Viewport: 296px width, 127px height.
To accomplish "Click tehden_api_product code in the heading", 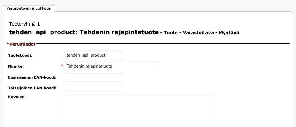I will pos(42,32).
